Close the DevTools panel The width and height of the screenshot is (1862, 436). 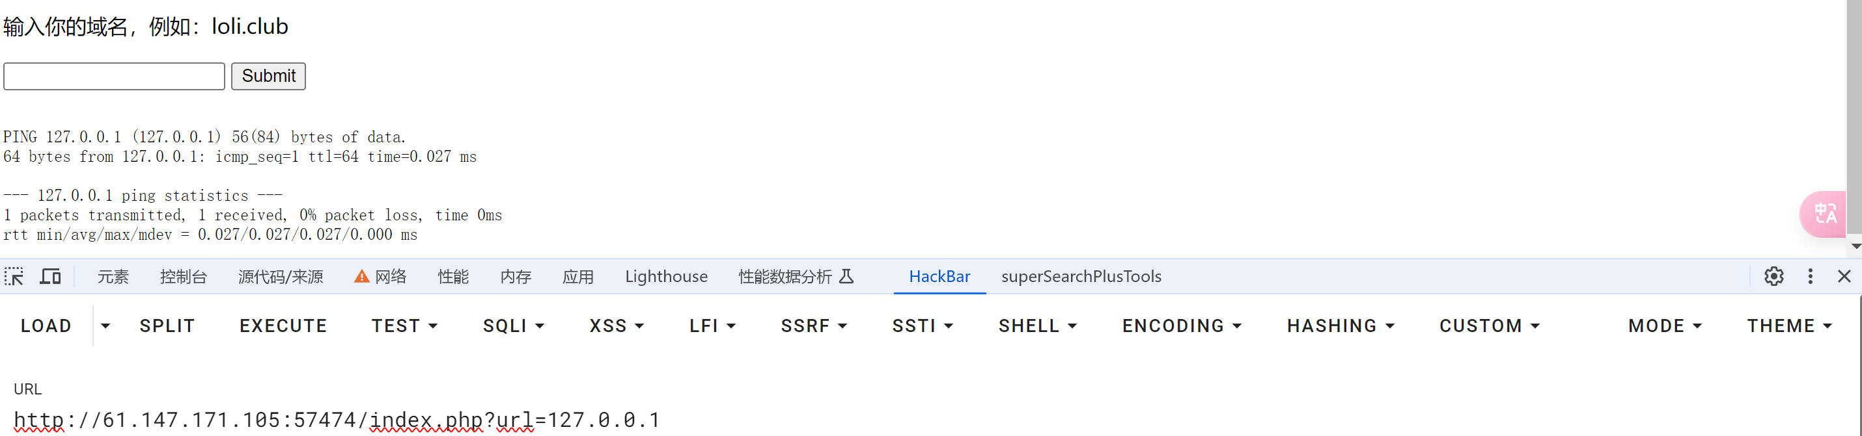coord(1844,276)
